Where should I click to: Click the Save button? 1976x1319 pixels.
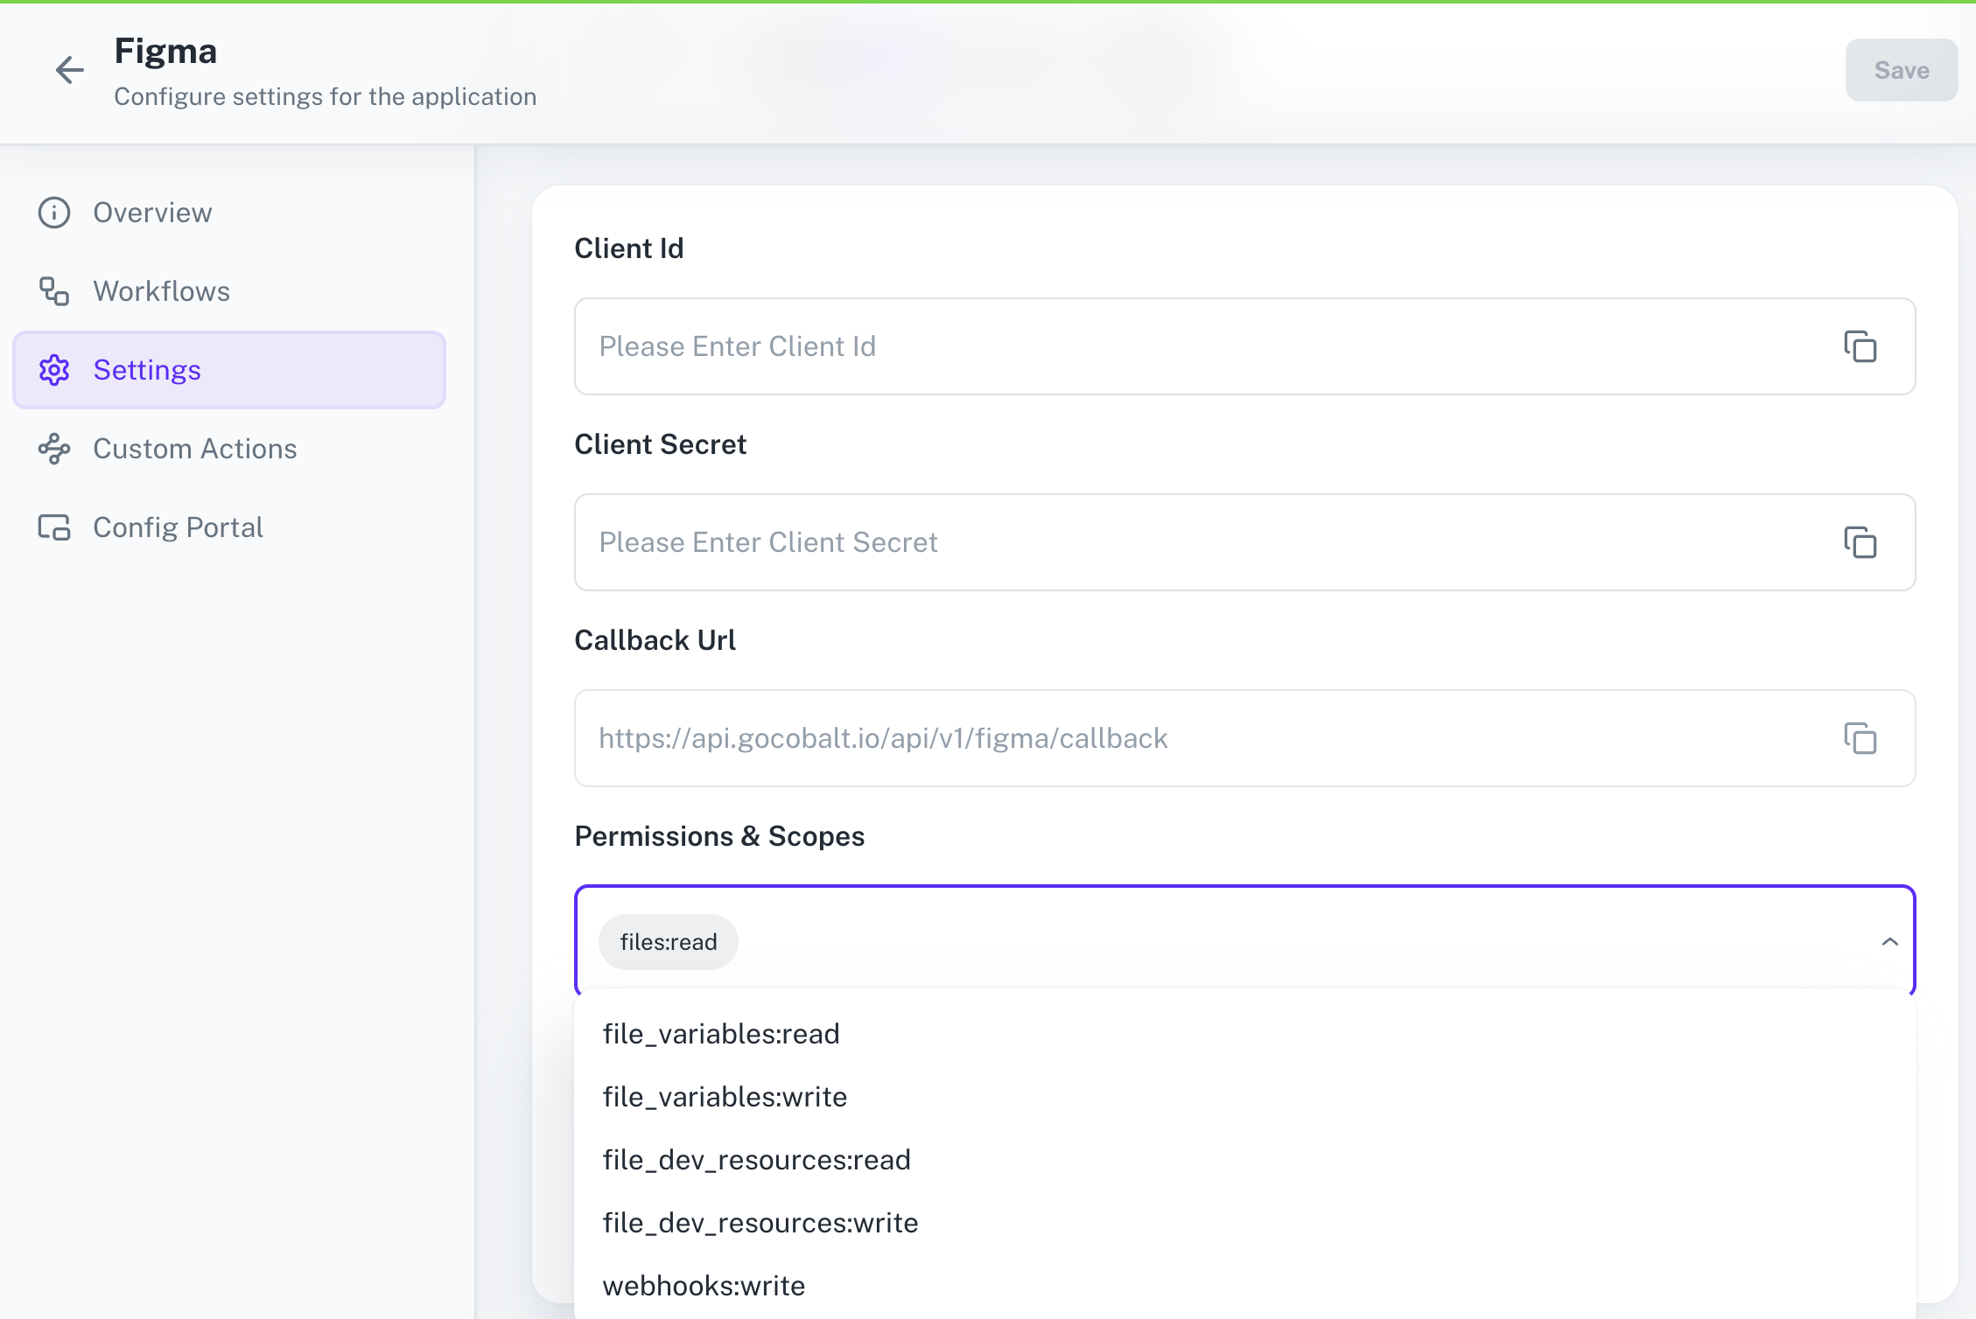[1901, 70]
